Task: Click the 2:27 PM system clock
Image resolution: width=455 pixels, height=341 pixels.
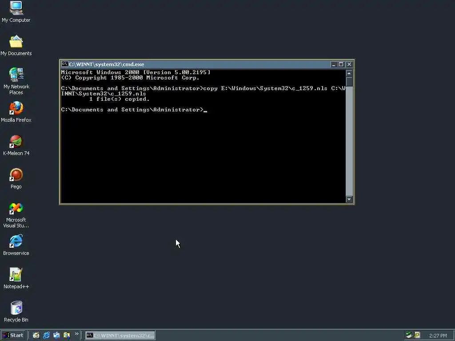Action: click(x=438, y=336)
